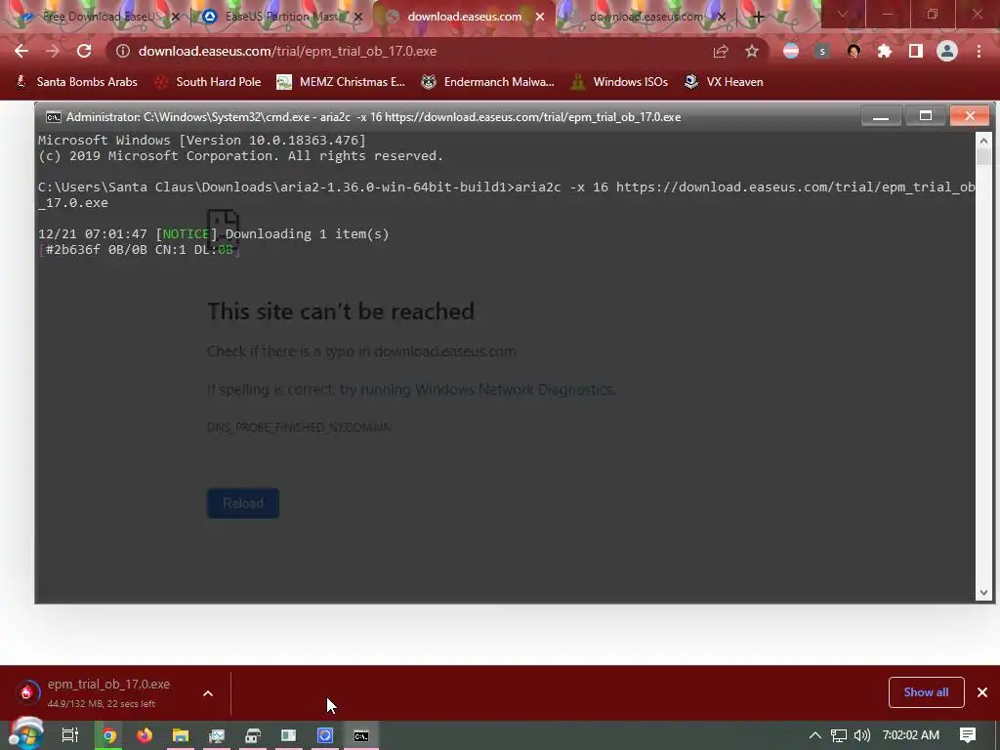Show hidden system tray icons
The image size is (1000, 750).
[815, 735]
